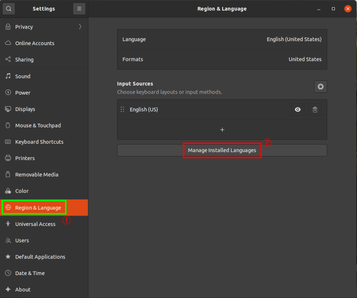This screenshot has width=357, height=298.
Task: Click the Displays monitor icon
Action: (x=8, y=109)
